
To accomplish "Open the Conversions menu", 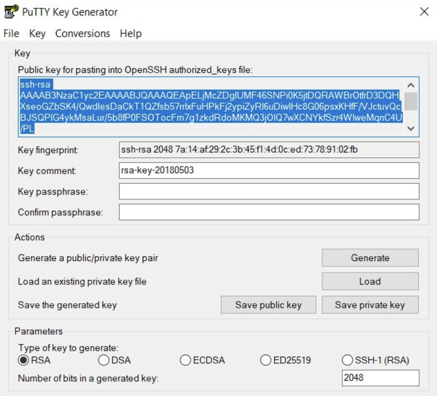I will click(x=83, y=34).
